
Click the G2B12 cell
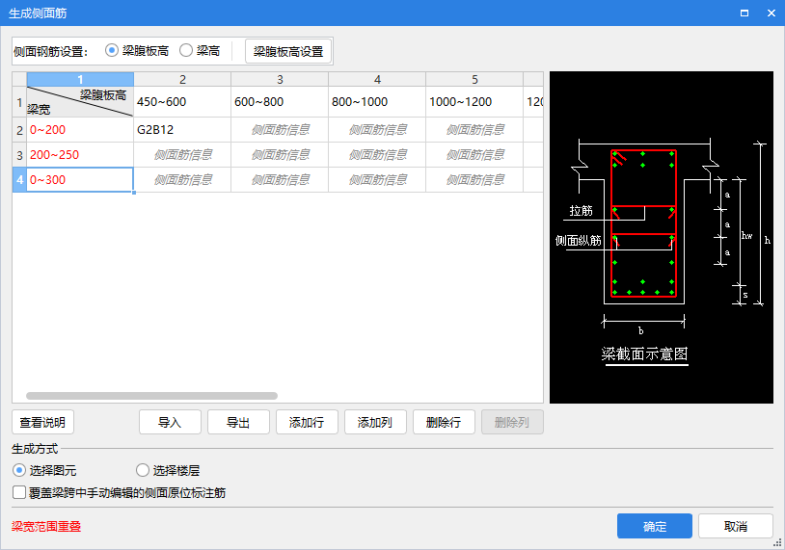tap(182, 130)
